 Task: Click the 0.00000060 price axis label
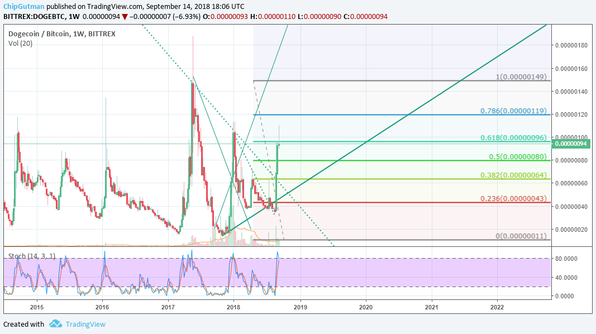pos(571,183)
